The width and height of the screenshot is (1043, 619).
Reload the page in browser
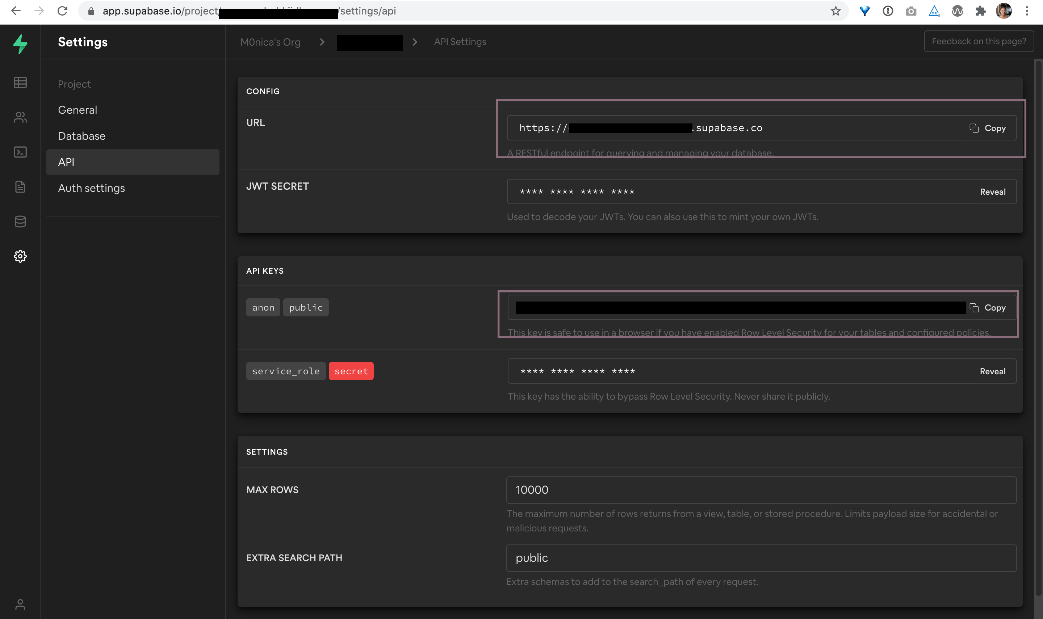(63, 11)
